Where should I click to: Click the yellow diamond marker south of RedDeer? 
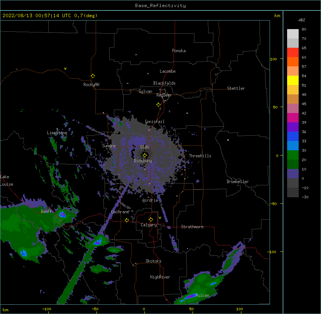click(x=159, y=105)
